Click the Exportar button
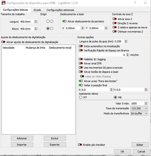151x156 pixels. click(55, 144)
